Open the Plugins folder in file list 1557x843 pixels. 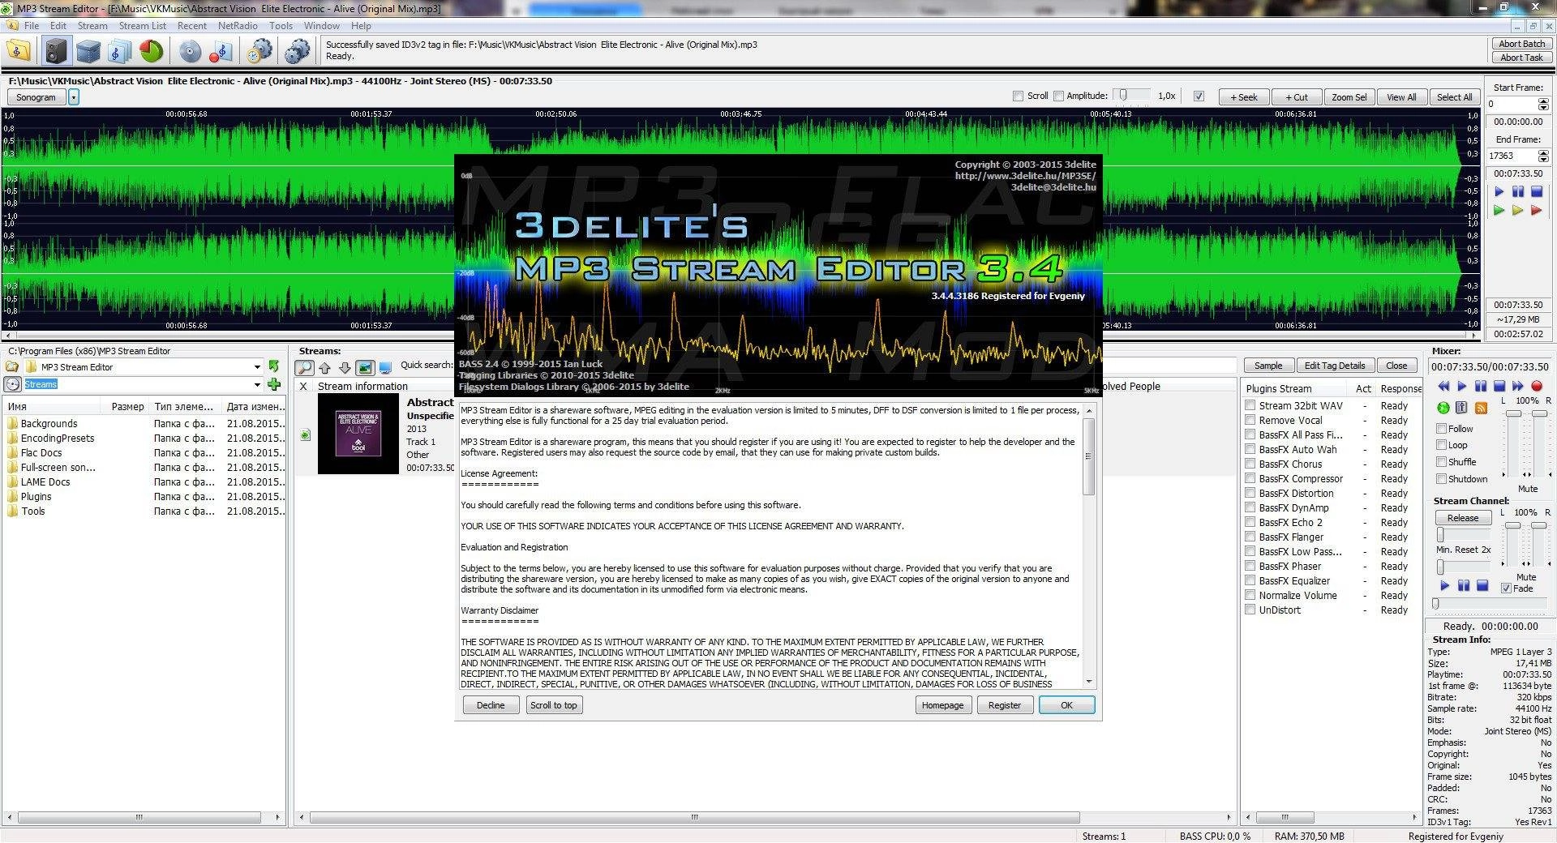36,496
